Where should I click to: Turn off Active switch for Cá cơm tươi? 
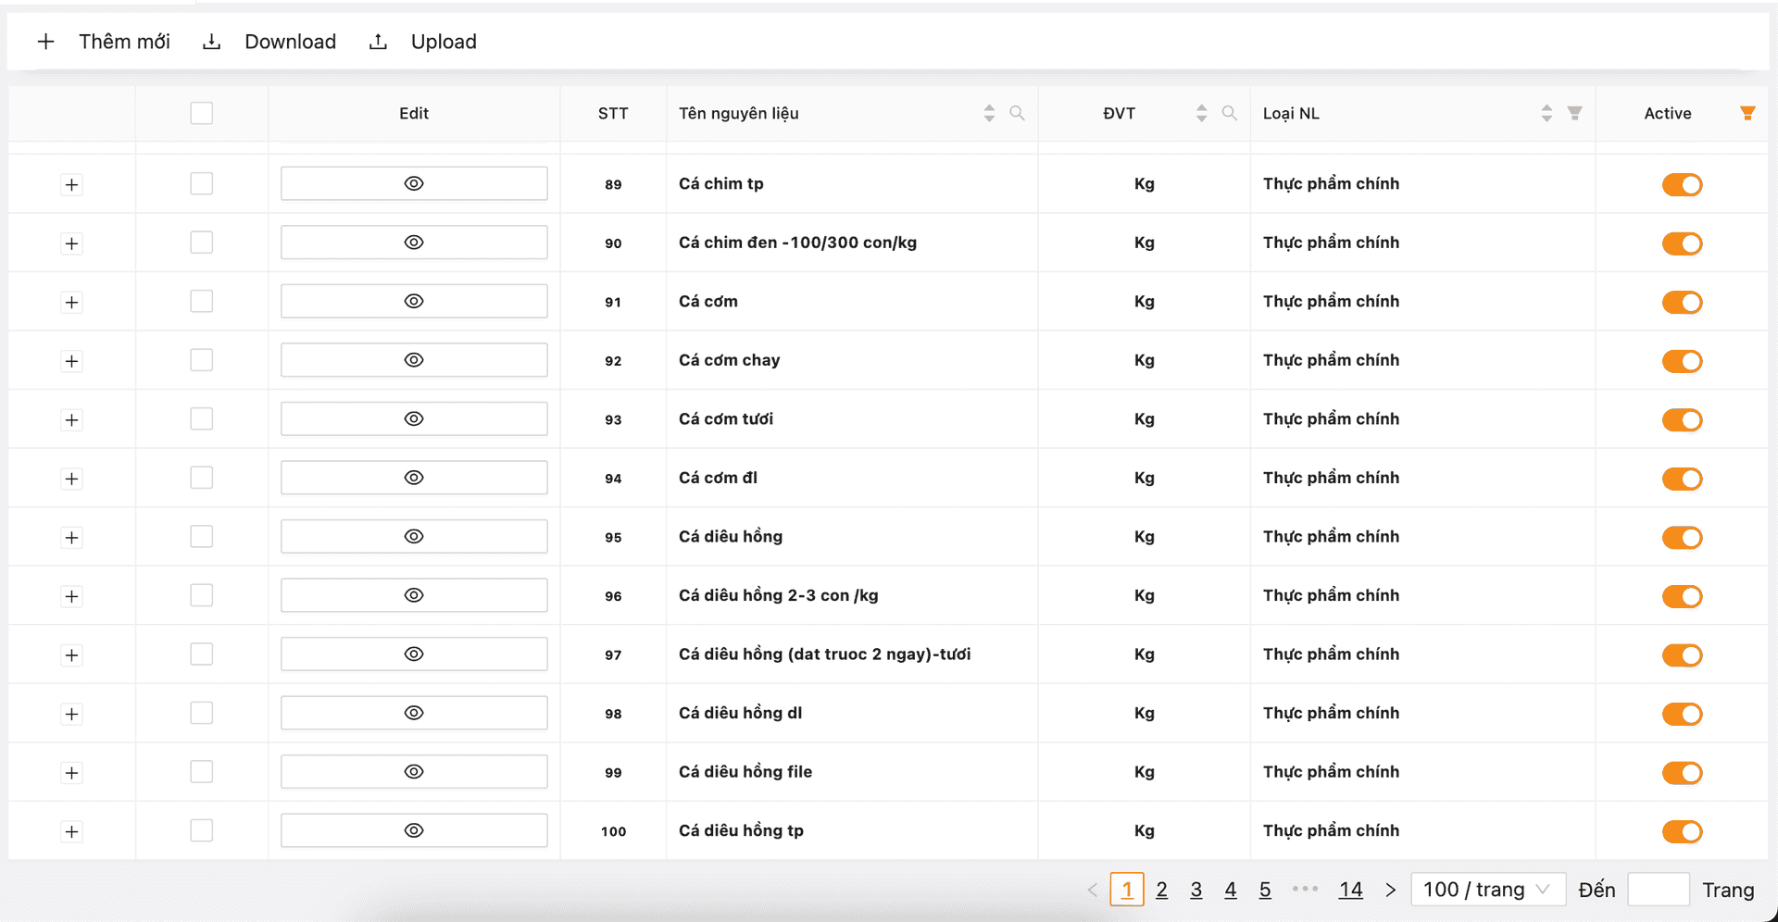coord(1682,420)
